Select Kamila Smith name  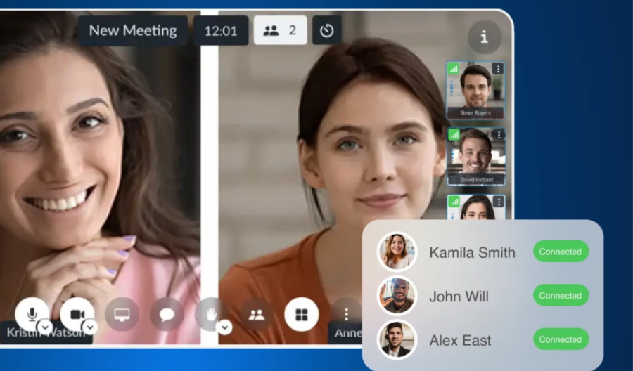tap(473, 253)
